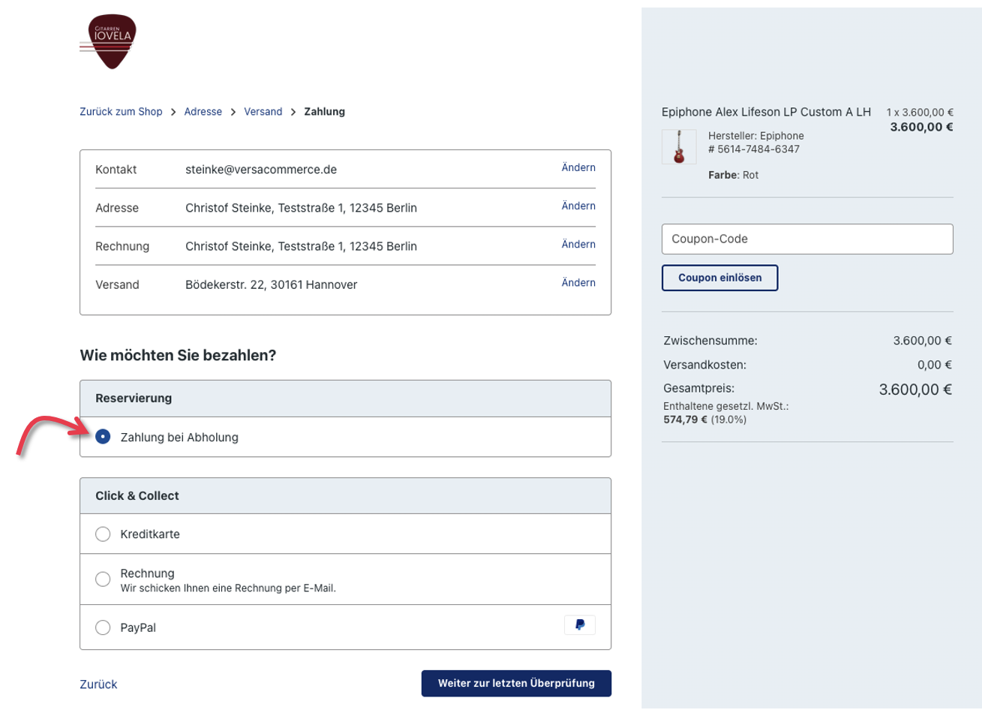982x710 pixels.
Task: Change the Kontakt email via Ändern
Action: point(578,167)
